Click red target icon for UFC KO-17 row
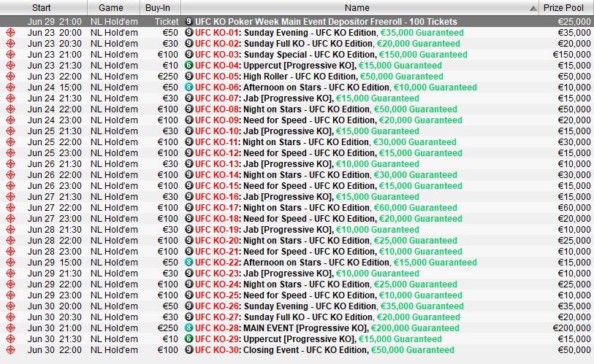 point(11,208)
